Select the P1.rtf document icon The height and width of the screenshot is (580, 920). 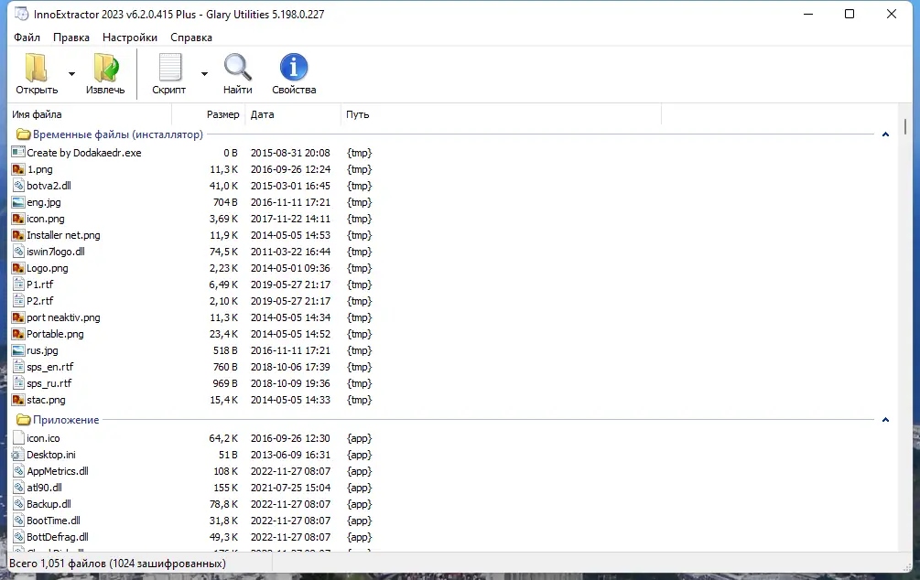tap(18, 285)
